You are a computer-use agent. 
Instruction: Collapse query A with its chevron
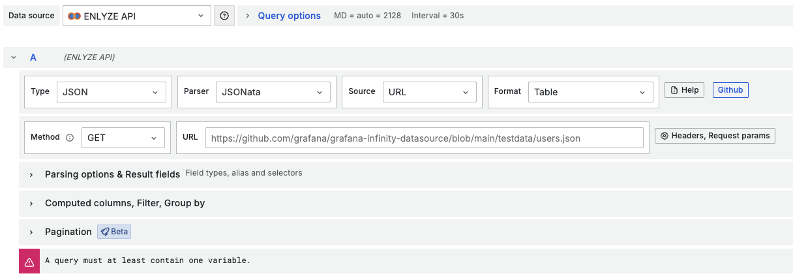(14, 57)
